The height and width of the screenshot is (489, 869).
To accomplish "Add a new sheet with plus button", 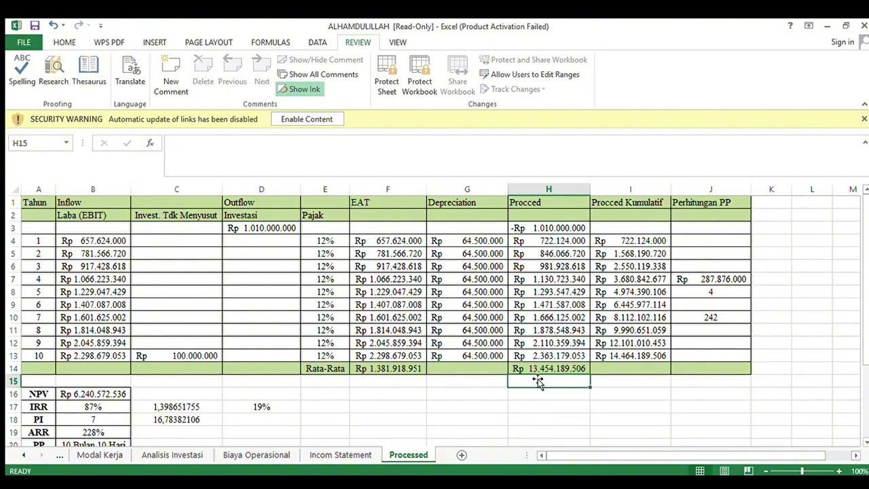I will pos(462,455).
